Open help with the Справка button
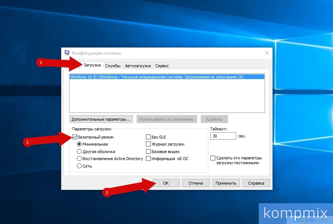 coord(256,183)
